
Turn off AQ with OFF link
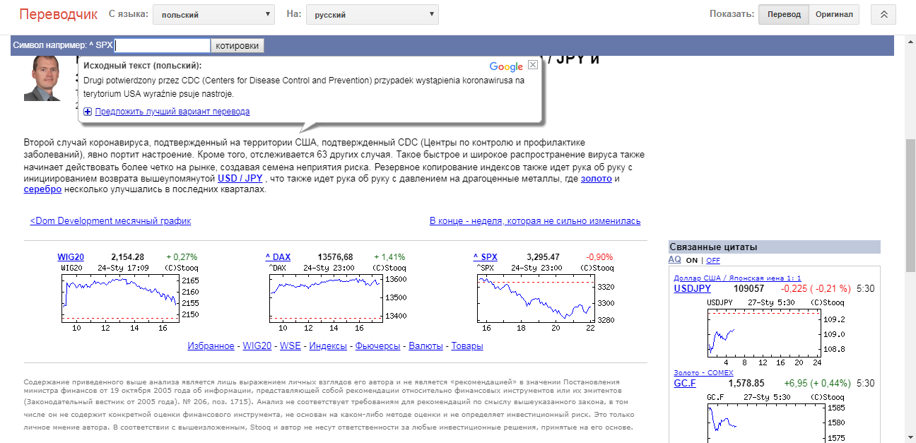(x=712, y=261)
